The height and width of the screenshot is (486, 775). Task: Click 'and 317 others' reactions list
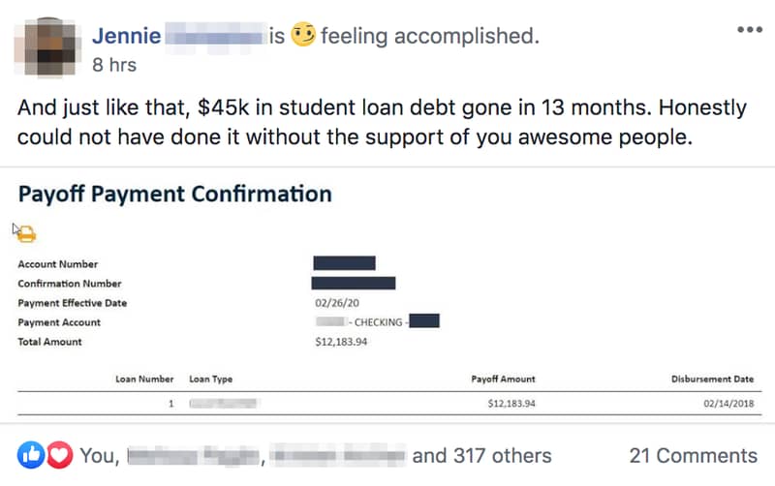pyautogui.click(x=481, y=455)
